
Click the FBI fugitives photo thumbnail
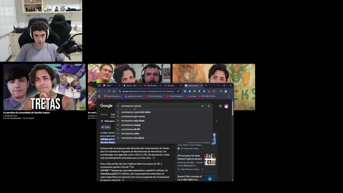[210, 159]
